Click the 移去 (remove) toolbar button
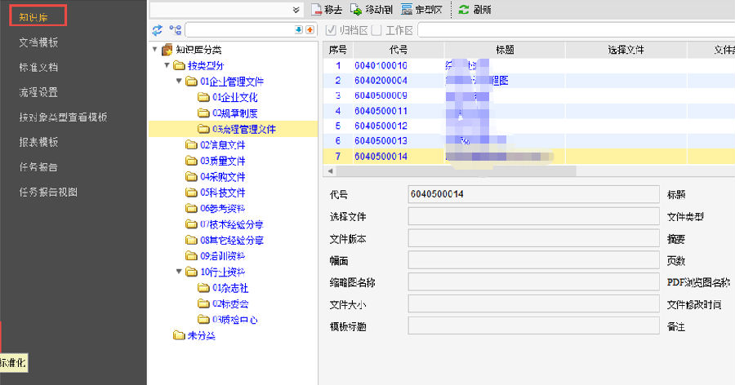Image resolution: width=735 pixels, height=385 pixels. coord(327,9)
